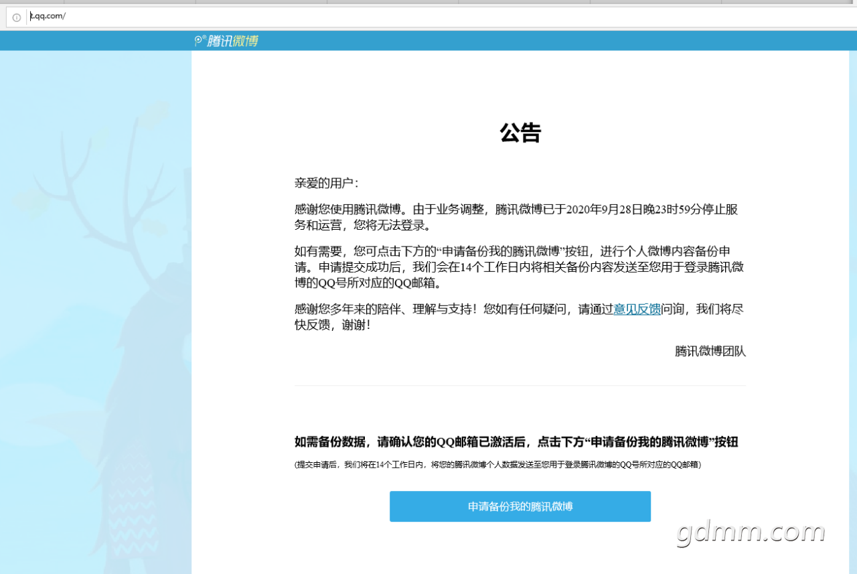Click the bold line starting 如需备份数据
Viewport: 857px width, 574px height.
pos(516,442)
